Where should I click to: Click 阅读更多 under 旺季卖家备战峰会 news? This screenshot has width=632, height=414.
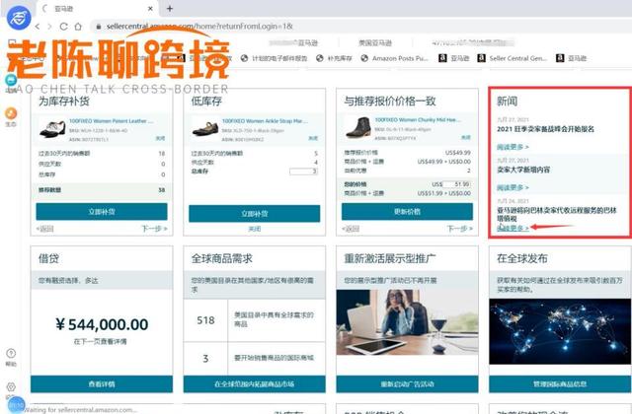coord(513,147)
